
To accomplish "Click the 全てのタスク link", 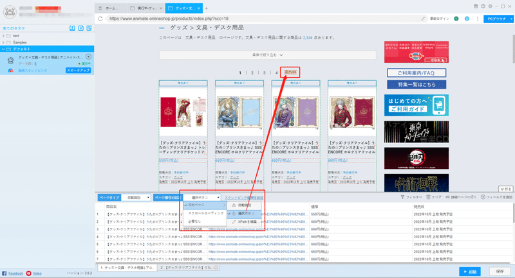I will (x=14, y=28).
